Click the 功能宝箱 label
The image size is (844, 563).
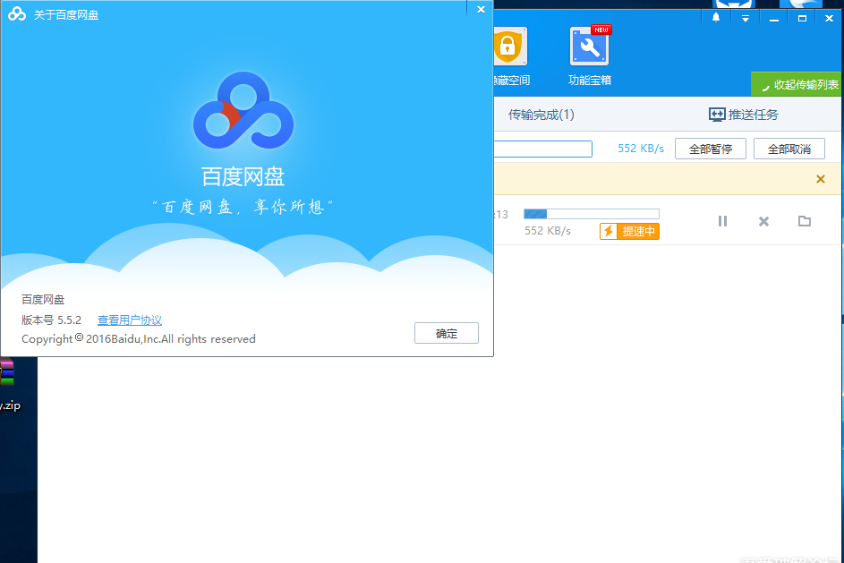tap(590, 81)
